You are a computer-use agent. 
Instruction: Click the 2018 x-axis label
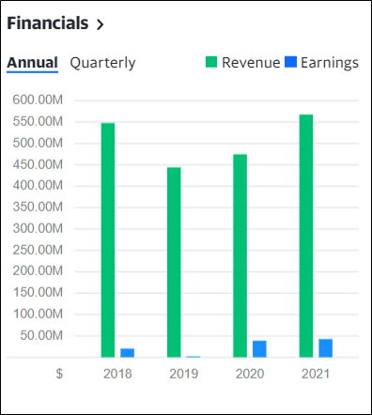click(x=117, y=374)
